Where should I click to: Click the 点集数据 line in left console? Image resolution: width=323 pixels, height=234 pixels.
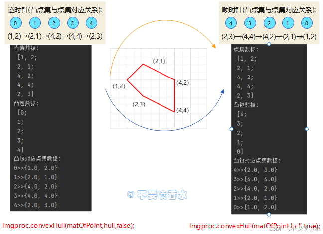tap(26, 48)
